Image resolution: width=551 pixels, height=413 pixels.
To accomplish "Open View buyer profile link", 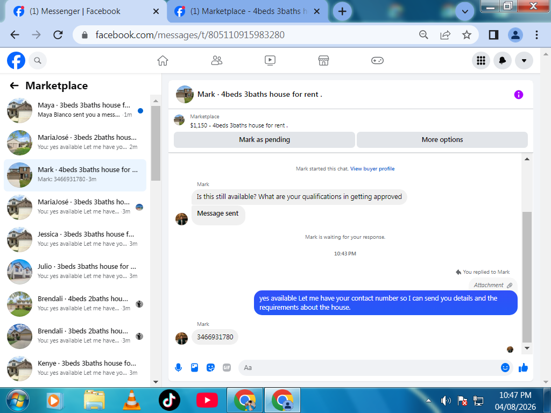I will (372, 168).
